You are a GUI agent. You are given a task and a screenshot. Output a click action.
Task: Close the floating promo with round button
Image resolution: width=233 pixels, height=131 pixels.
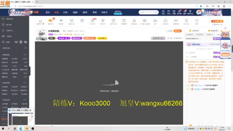(x=225, y=28)
